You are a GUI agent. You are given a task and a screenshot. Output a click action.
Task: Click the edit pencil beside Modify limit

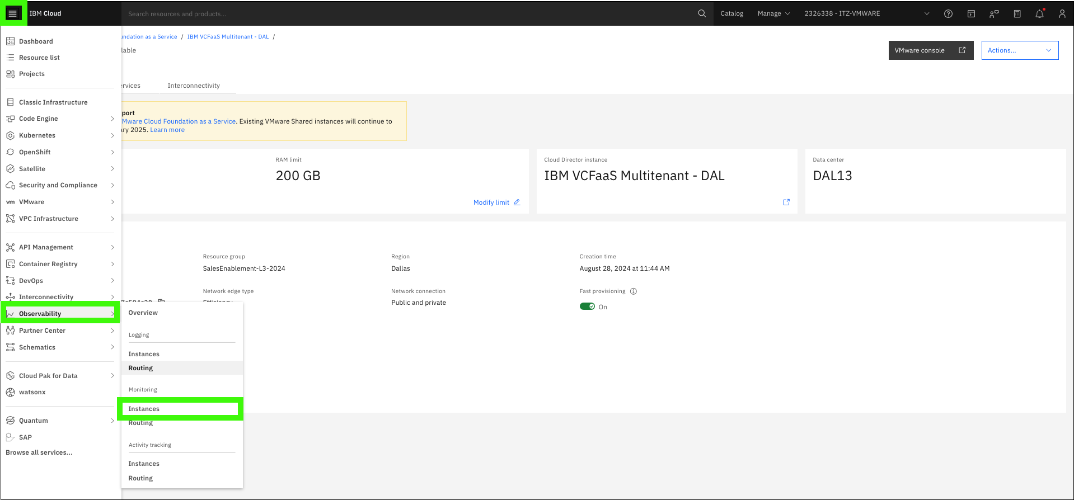[x=517, y=202]
